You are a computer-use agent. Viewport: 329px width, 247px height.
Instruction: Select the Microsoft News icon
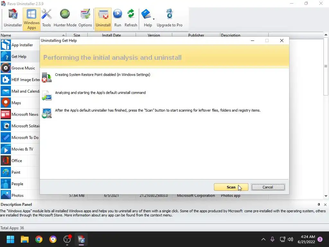tap(6, 114)
